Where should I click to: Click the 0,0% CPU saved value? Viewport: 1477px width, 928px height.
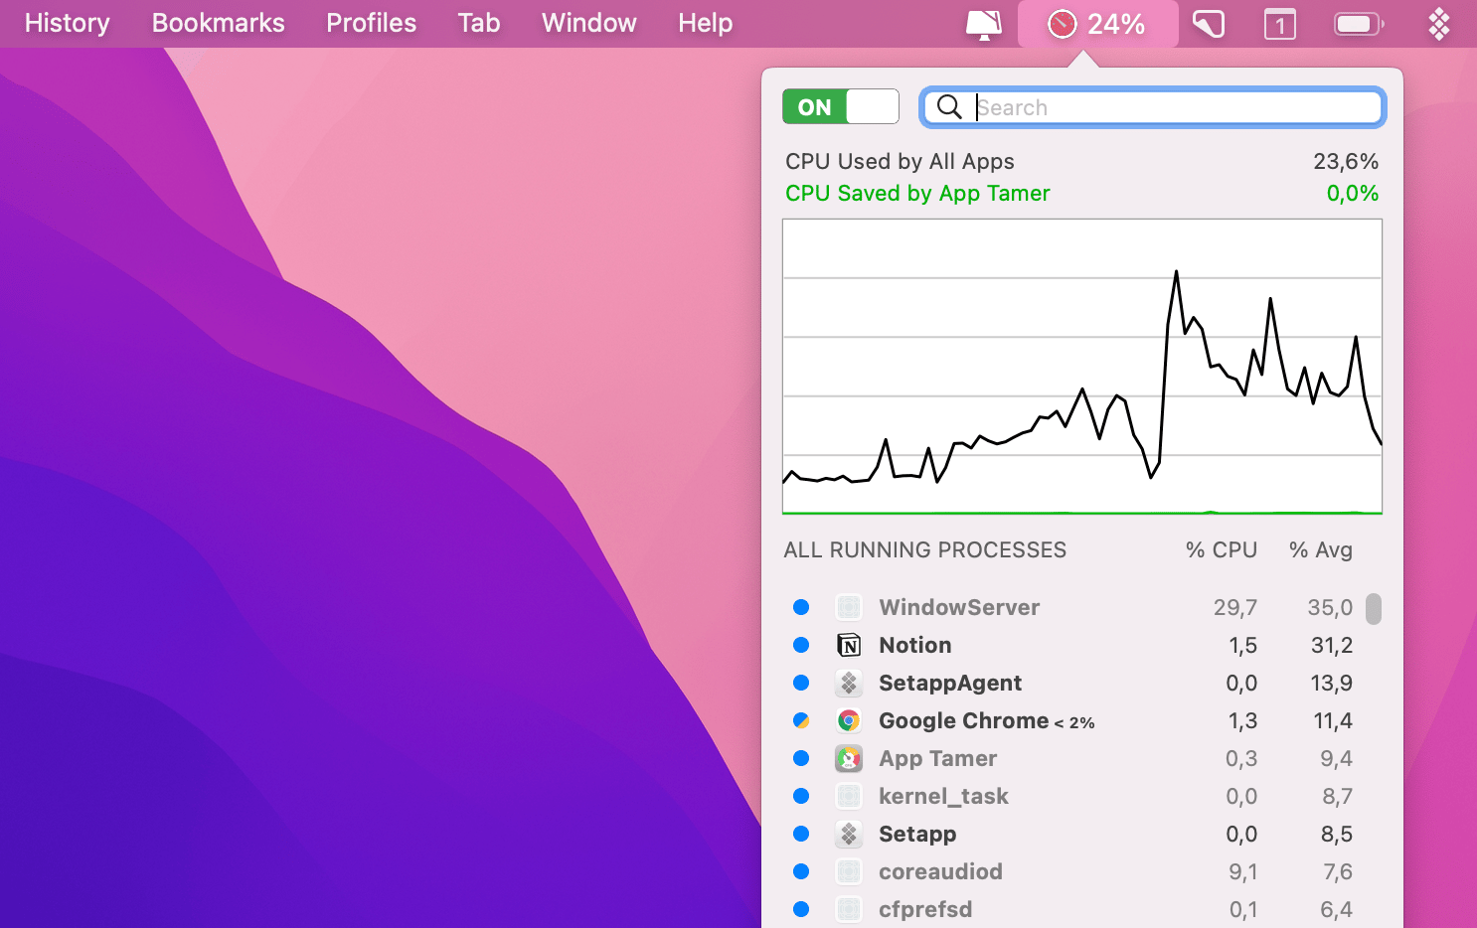point(1353,193)
